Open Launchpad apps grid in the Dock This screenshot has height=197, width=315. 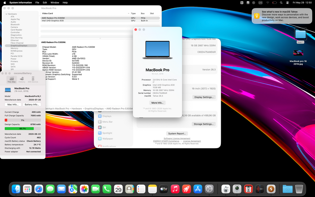(27, 189)
